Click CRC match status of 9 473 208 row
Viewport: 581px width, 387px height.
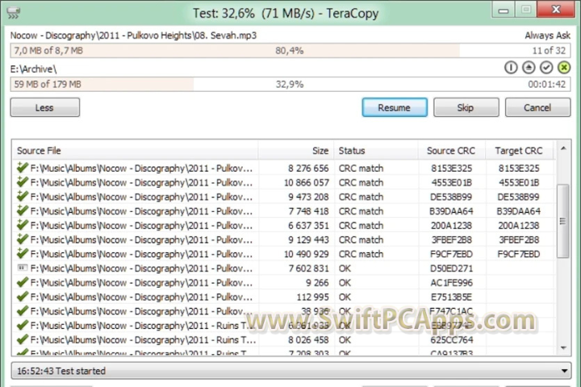(x=361, y=197)
